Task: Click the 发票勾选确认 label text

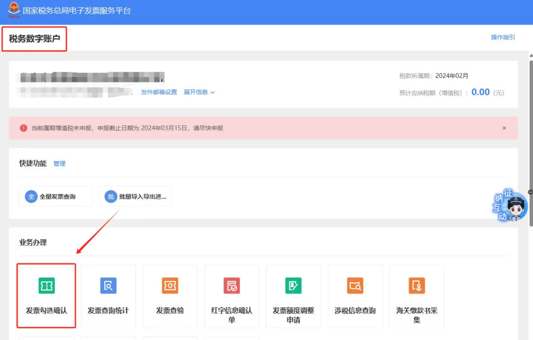Action: (x=46, y=310)
